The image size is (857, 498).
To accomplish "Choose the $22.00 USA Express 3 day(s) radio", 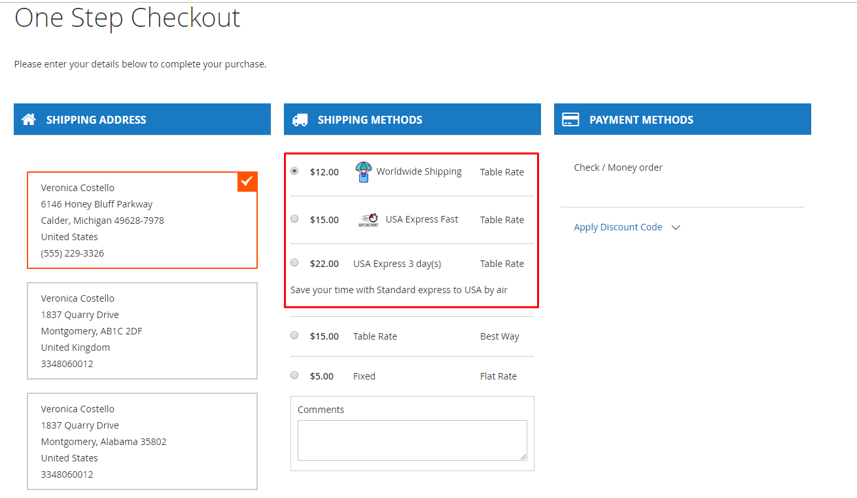I will click(x=294, y=262).
